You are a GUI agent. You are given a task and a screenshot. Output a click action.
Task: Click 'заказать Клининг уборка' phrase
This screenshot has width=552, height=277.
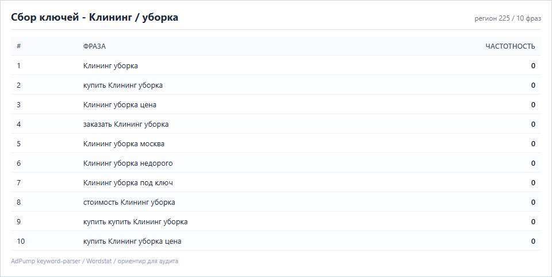tap(126, 124)
